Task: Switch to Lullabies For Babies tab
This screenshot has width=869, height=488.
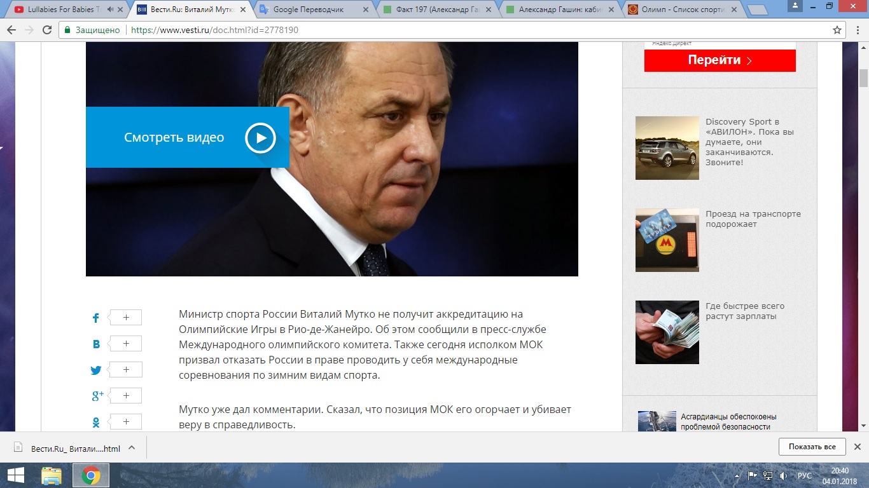Action: 64,10
